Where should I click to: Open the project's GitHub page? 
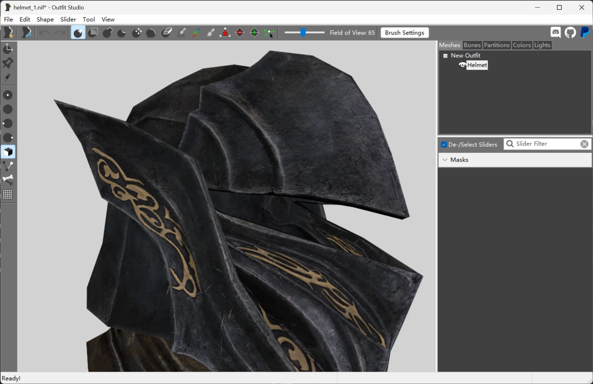570,33
